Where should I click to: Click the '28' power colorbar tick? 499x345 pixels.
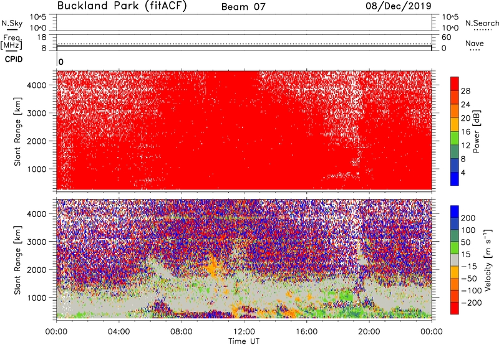[x=465, y=91]
